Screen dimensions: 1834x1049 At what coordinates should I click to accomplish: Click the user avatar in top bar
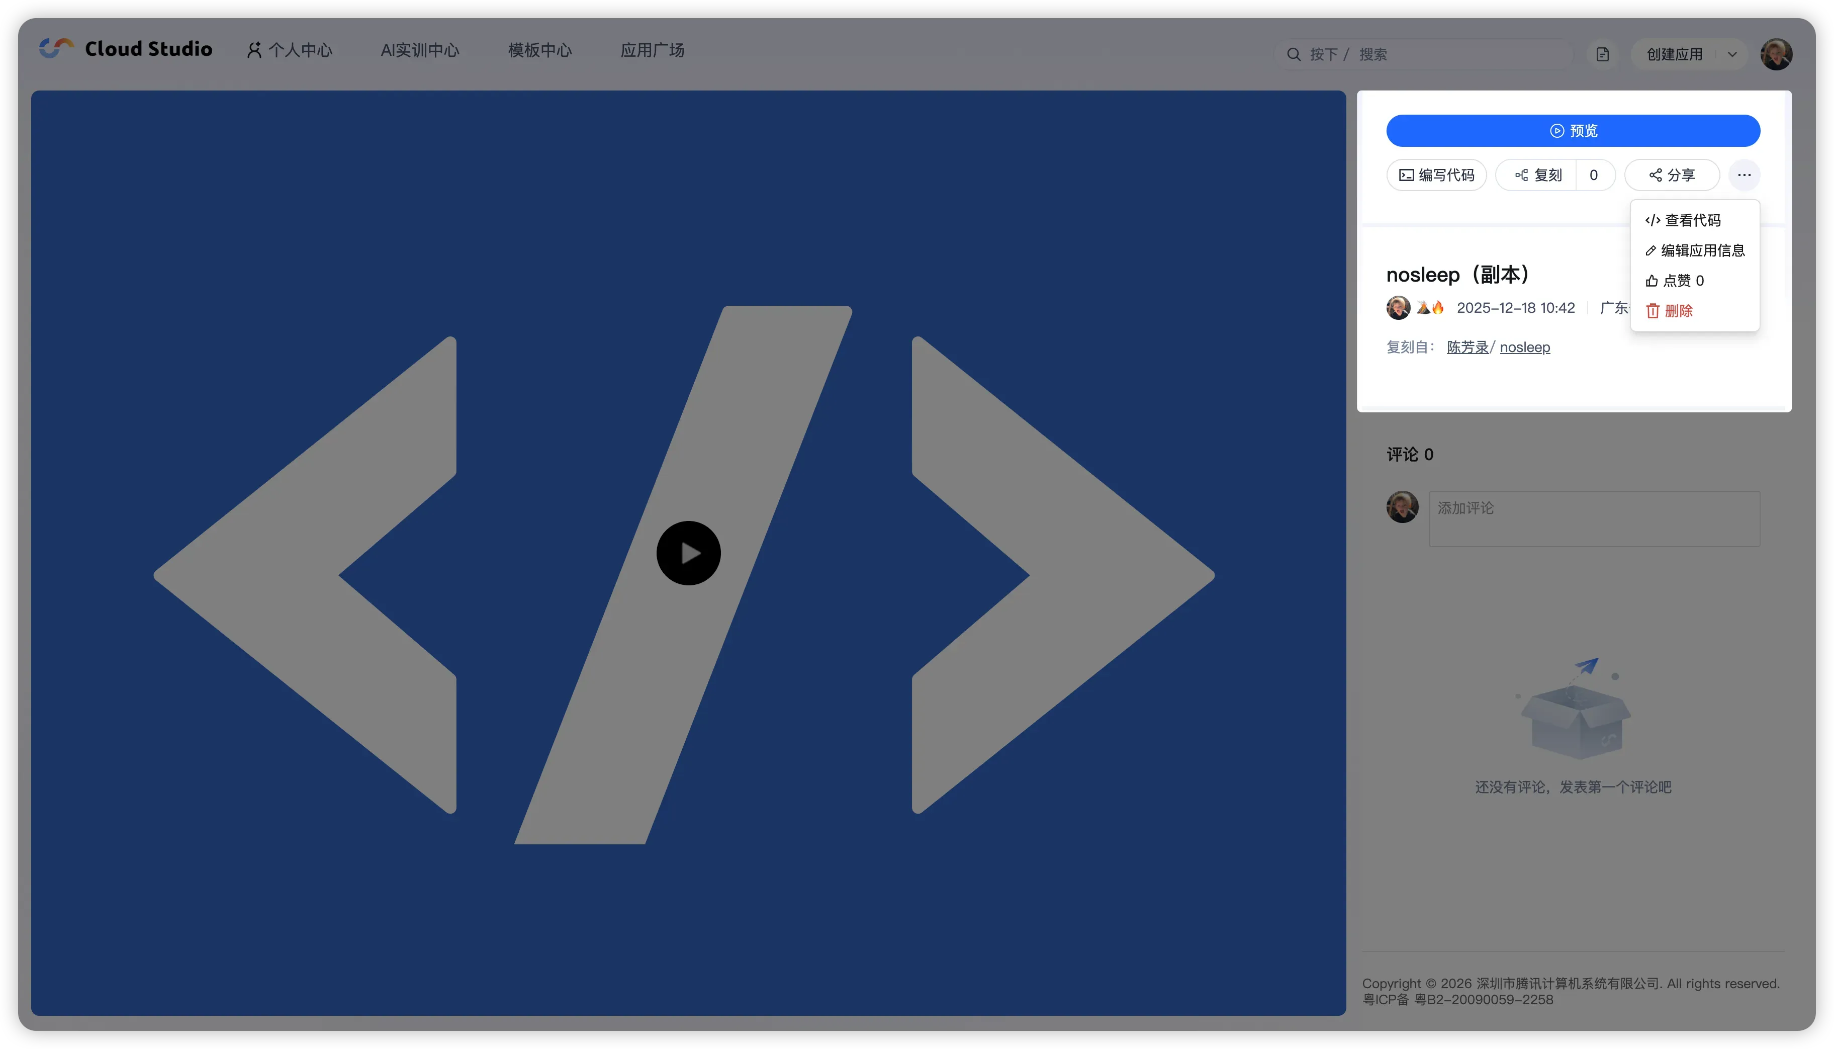1776,55
